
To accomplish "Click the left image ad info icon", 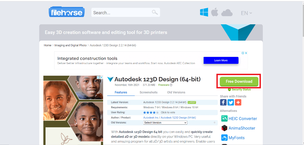I will [98, 77].
